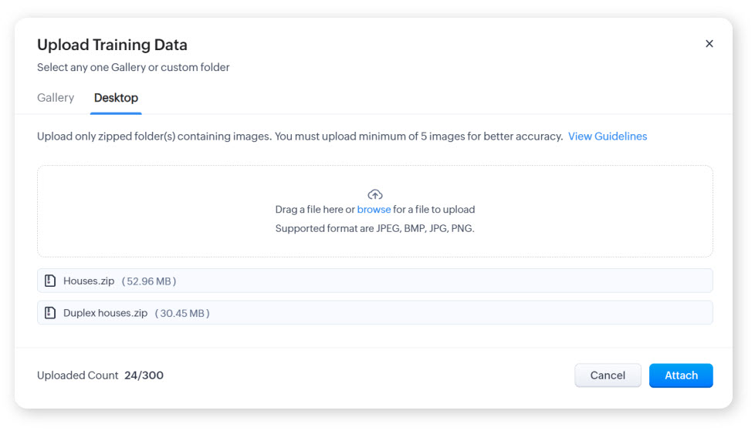
Task: Click the 'Select any one Gallery' subtitle
Action: coord(133,67)
